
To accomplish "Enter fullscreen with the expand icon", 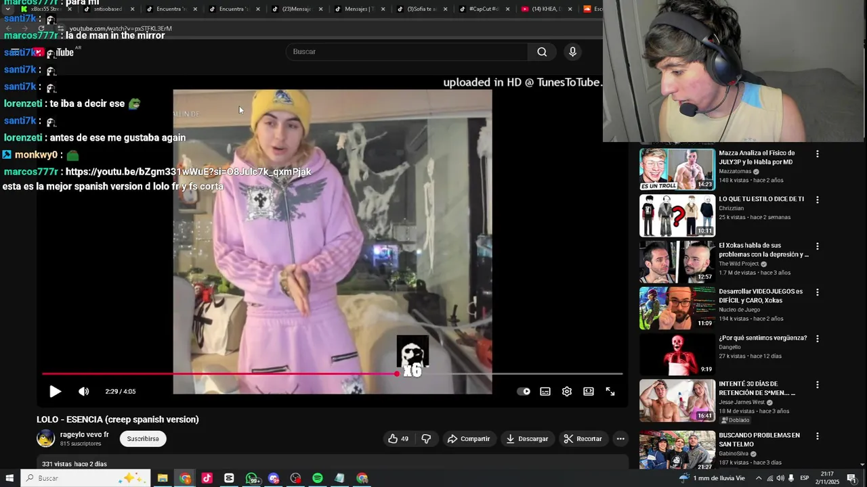I will [610, 392].
